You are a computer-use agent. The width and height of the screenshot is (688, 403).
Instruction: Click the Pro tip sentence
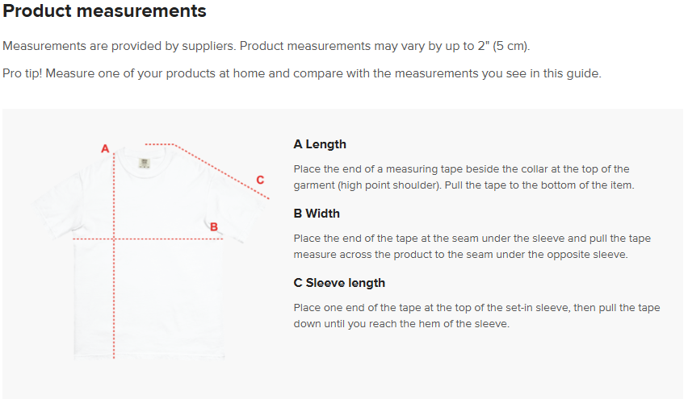coord(302,73)
